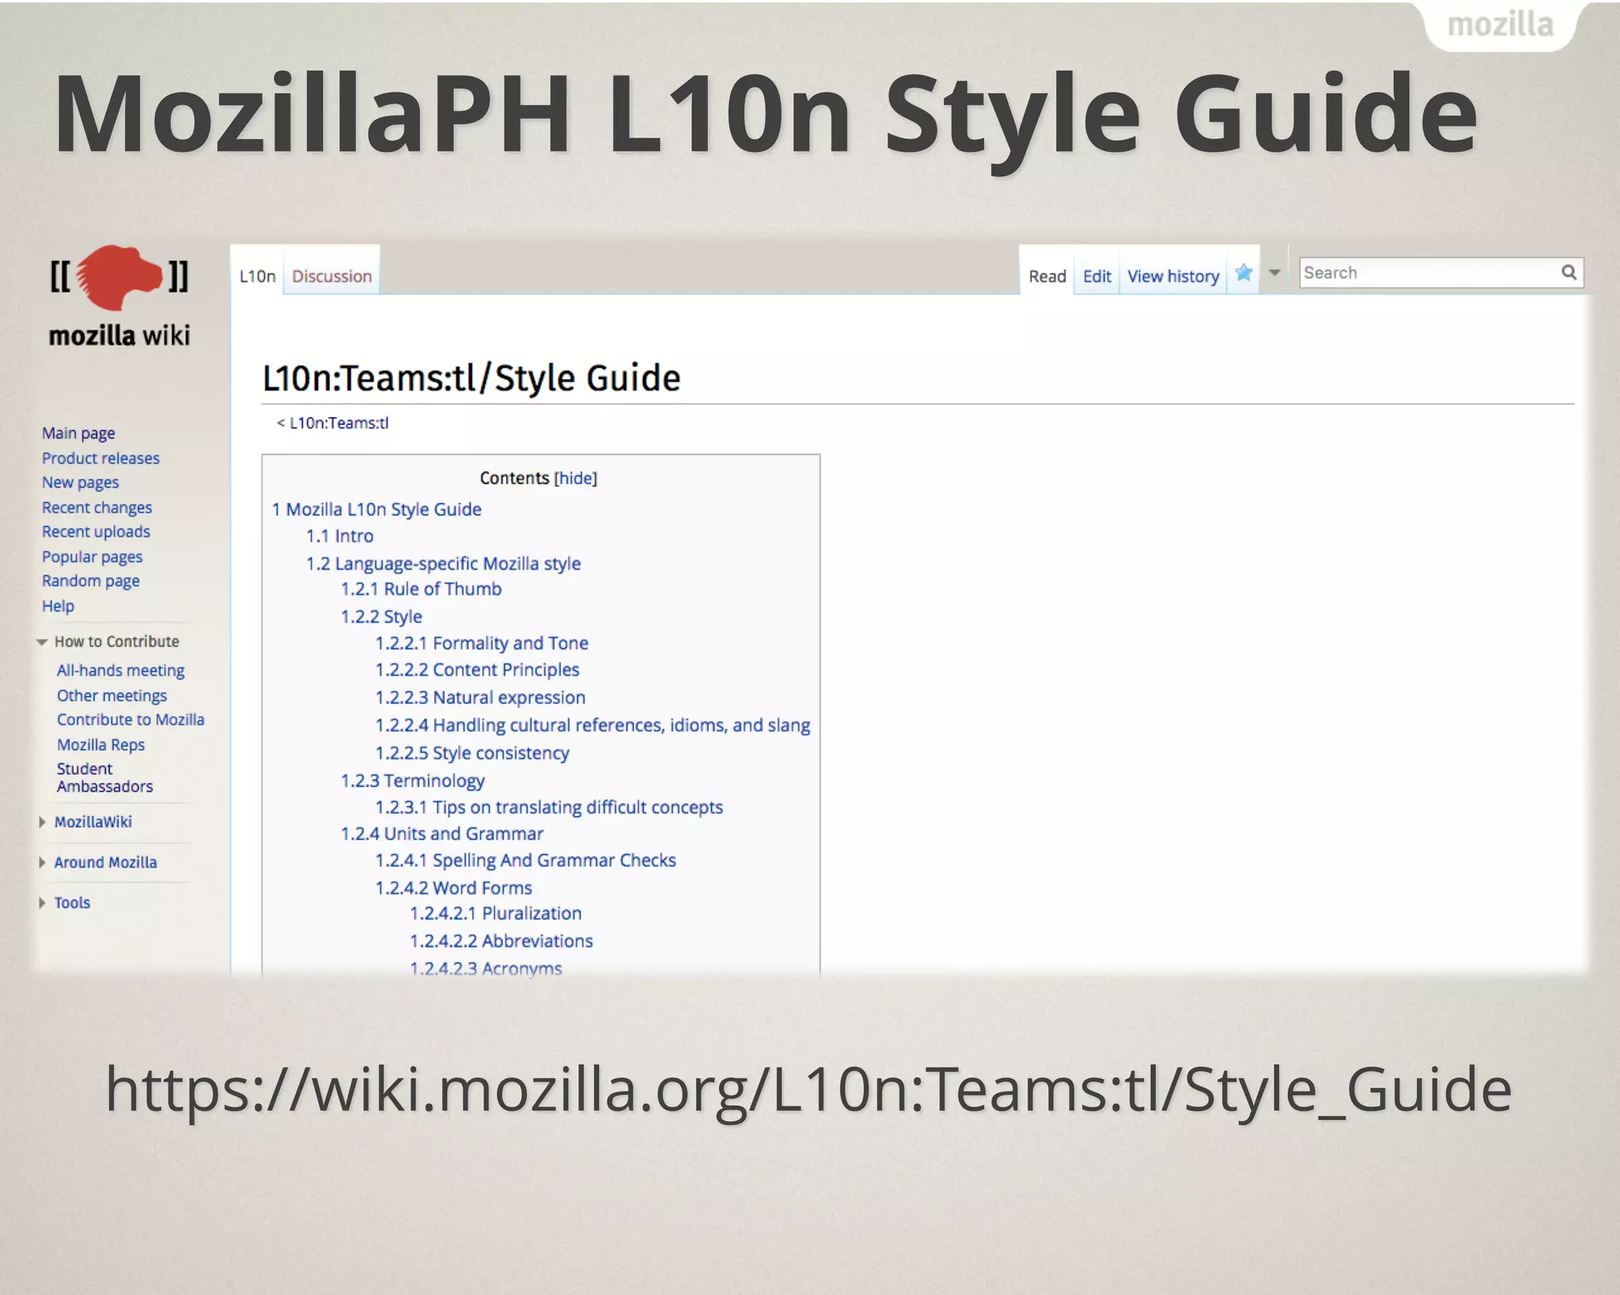
Task: Open Contribute to Mozilla link
Action: click(x=131, y=719)
